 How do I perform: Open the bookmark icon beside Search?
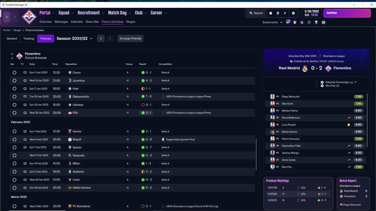click(271, 13)
